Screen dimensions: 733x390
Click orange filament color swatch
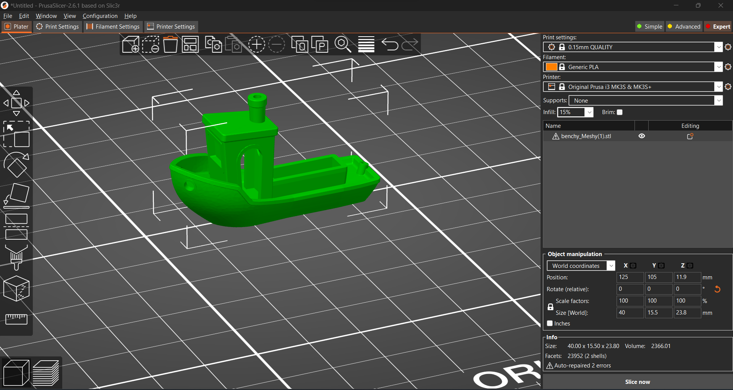point(551,67)
